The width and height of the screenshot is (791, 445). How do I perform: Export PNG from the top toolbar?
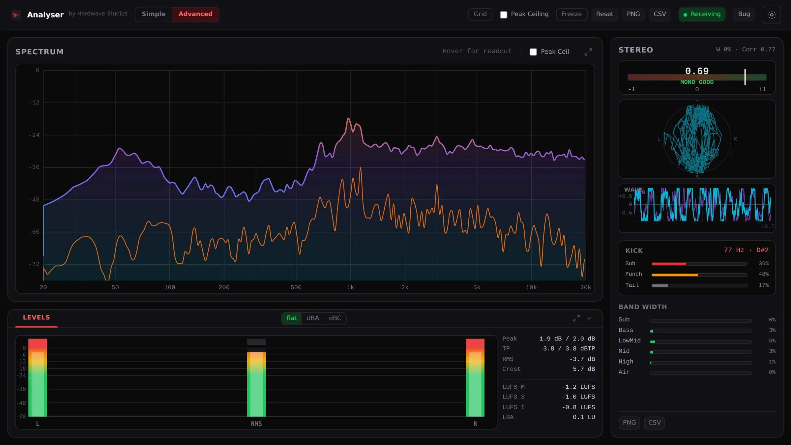point(633,14)
